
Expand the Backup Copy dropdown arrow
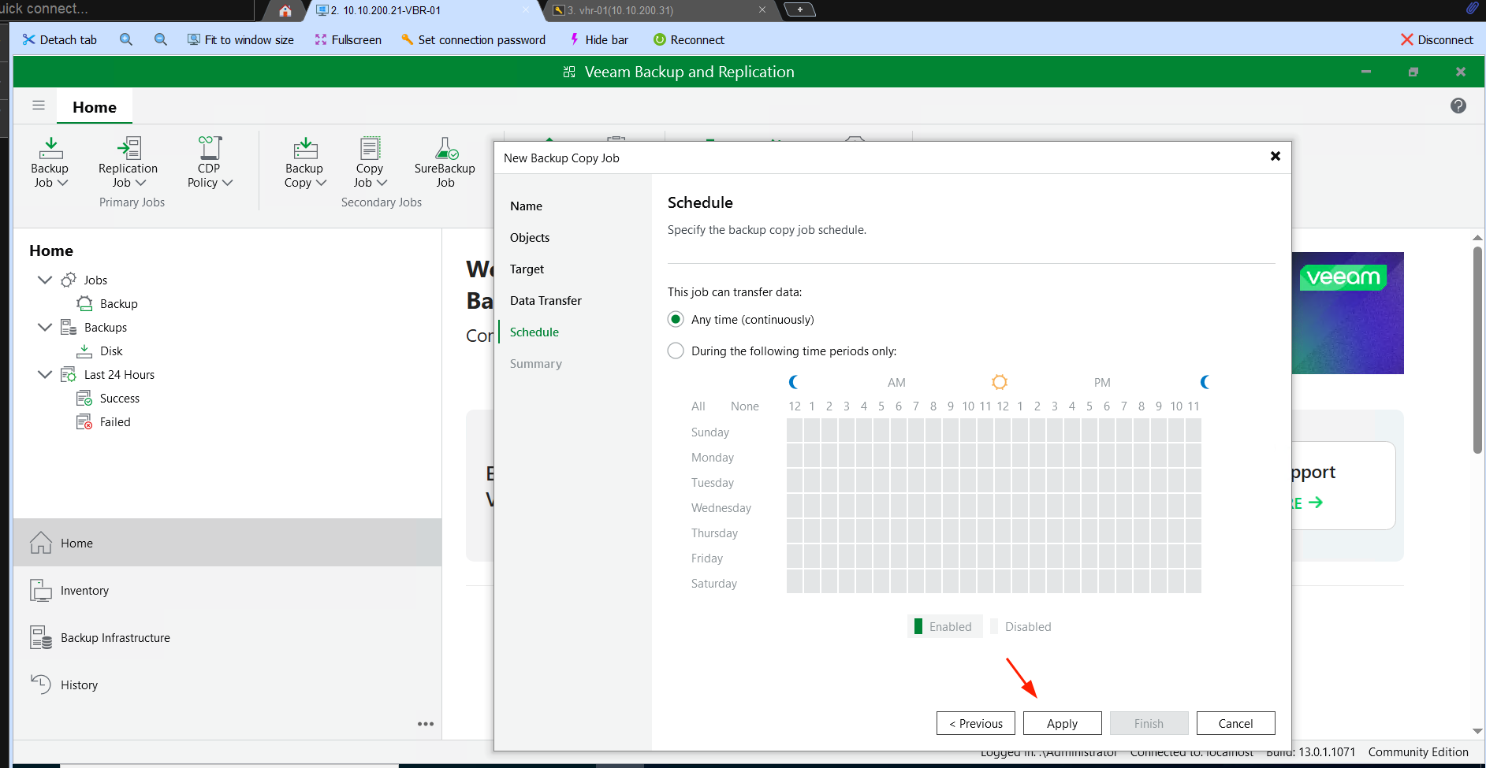point(321,183)
